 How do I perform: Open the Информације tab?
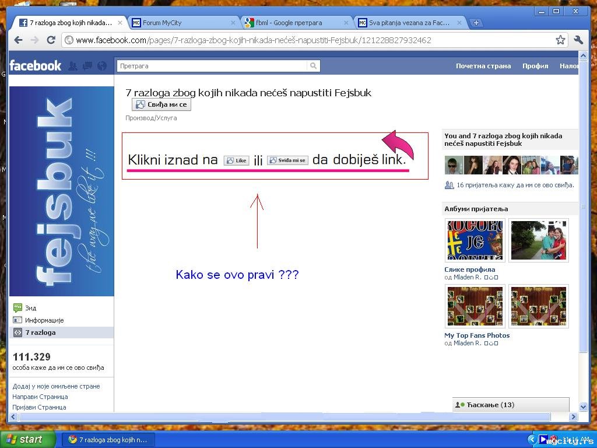44,320
